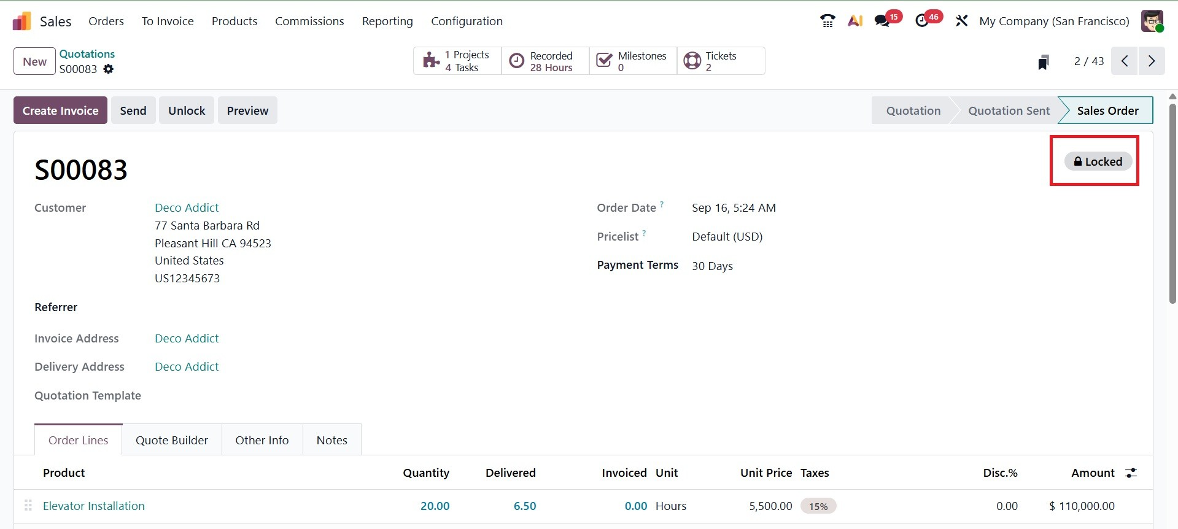
Task: Sort by the Product column header
Action: pyautogui.click(x=64, y=473)
